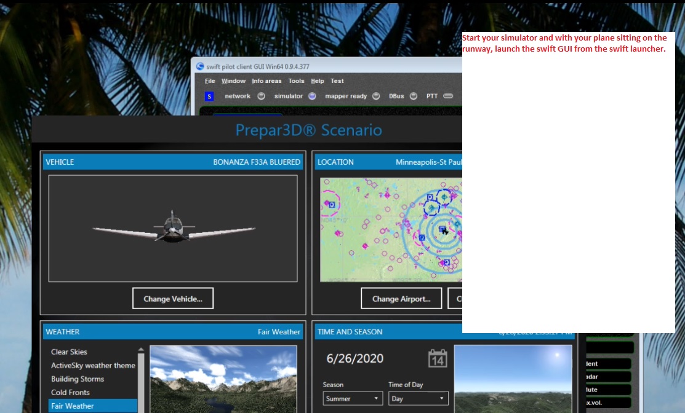
Task: Open the Help menu in swift GUI
Action: click(318, 81)
